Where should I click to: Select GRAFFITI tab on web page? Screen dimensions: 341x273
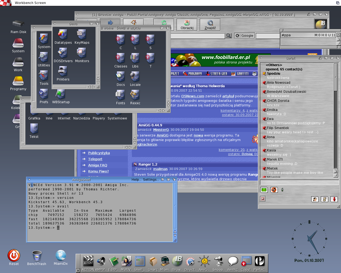point(240,74)
